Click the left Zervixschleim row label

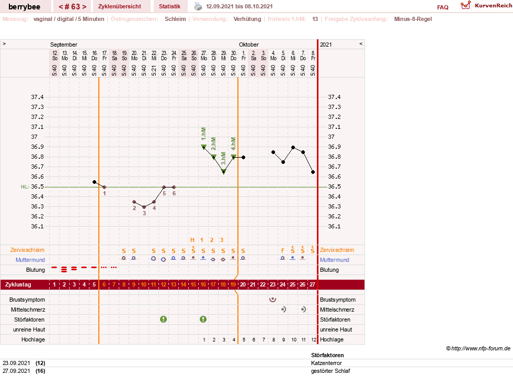coord(27,250)
